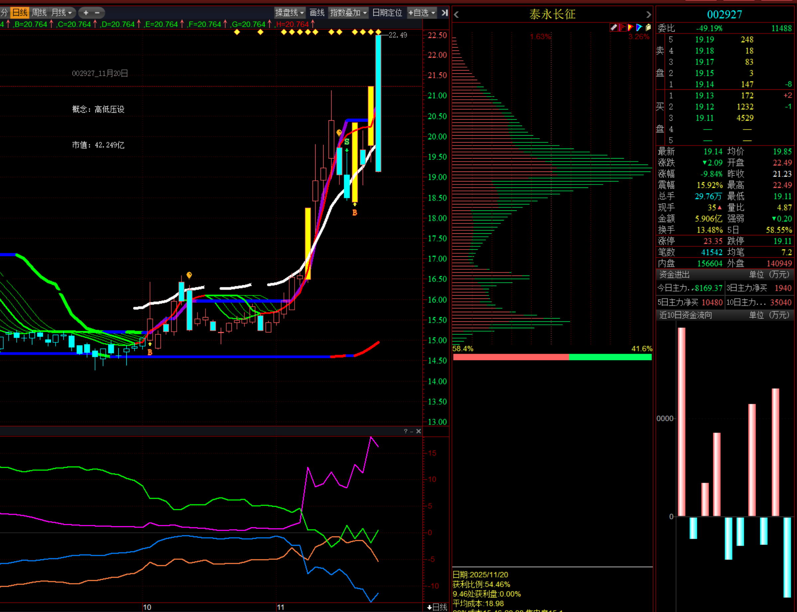Click the red-yellow flame triangle icon
Viewport: 797px width, 612px height.
coord(630,27)
